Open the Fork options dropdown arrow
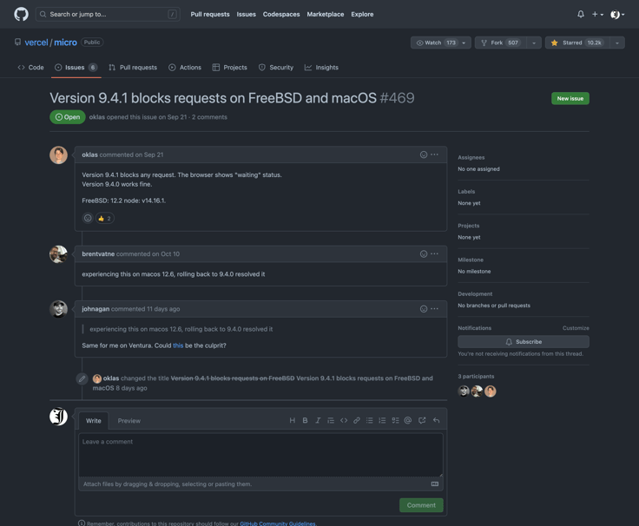 pos(533,43)
